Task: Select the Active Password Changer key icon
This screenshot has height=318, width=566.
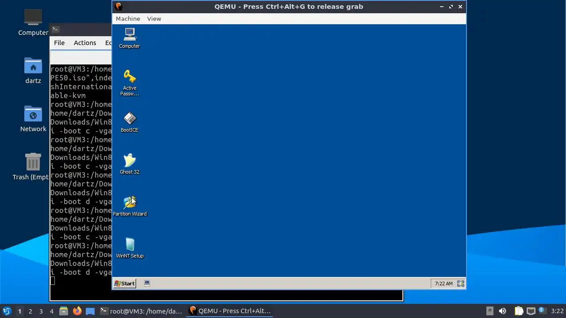Action: 130,83
